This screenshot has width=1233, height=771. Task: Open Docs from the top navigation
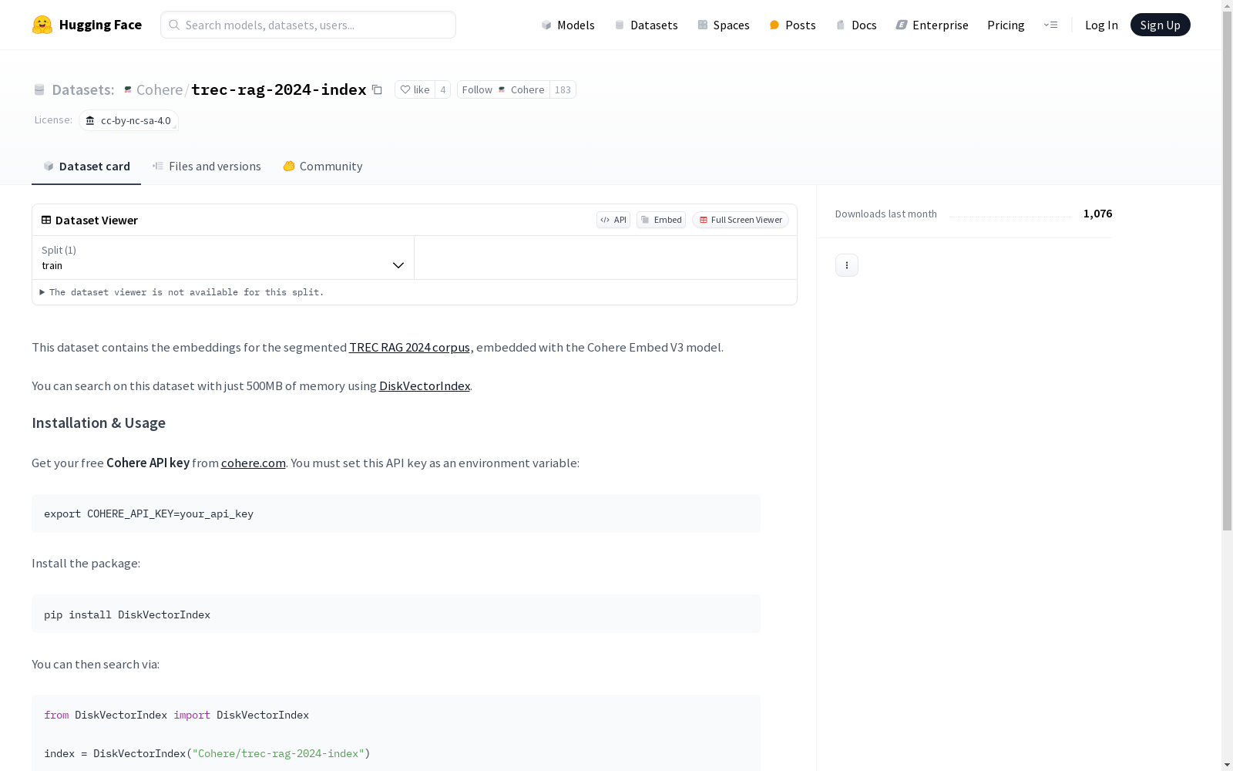point(856,25)
